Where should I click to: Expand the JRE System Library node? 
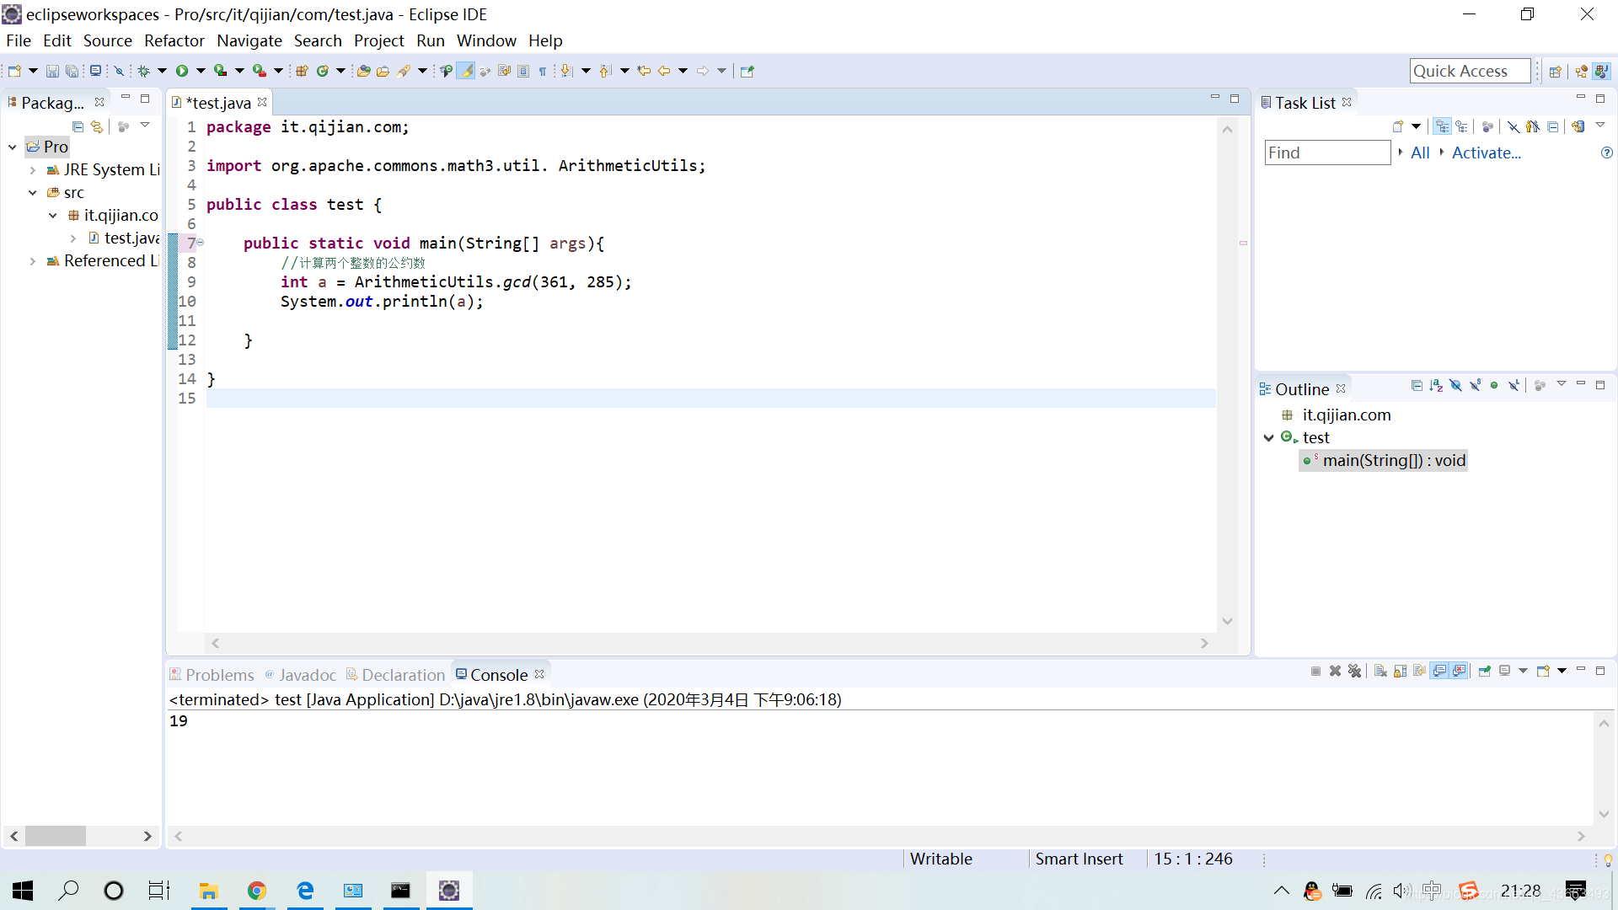[x=32, y=170]
